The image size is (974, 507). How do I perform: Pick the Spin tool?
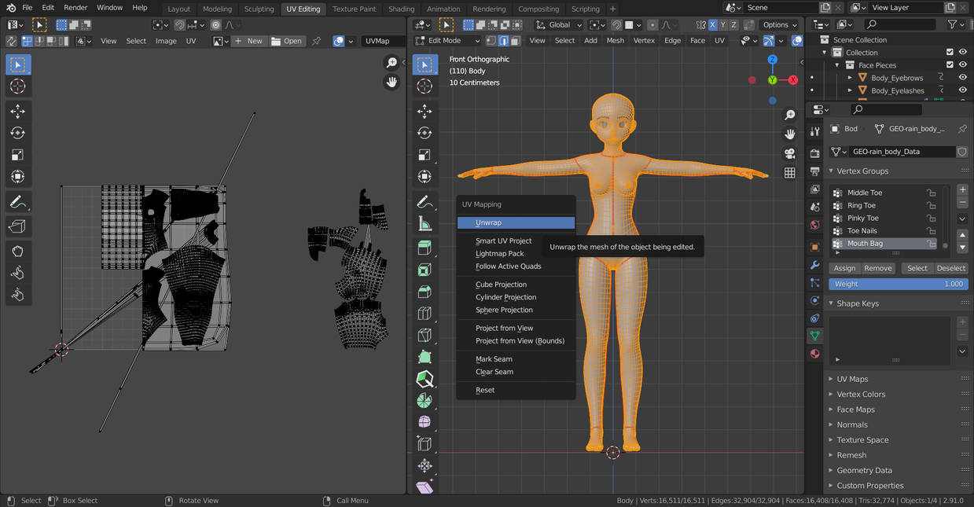pos(425,401)
